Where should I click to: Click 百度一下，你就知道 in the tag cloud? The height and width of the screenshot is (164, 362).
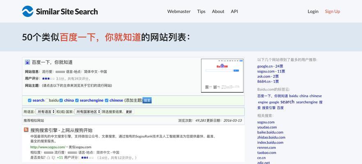pos(273,96)
